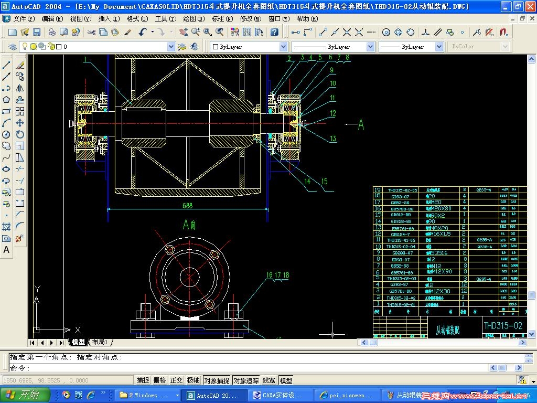
Task: Click the drawing vertical scrollbar down arrow
Action: click(531, 333)
